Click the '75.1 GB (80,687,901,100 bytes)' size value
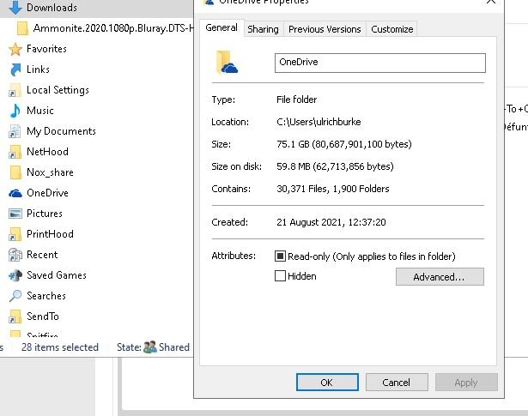The image size is (528, 416). (344, 144)
